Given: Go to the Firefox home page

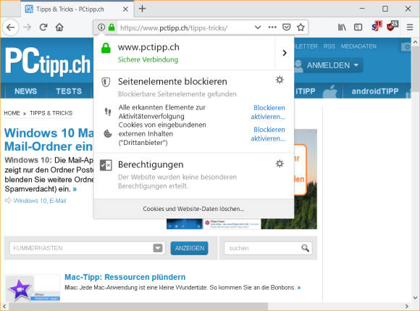Looking at the screenshot, I should tap(59, 27).
